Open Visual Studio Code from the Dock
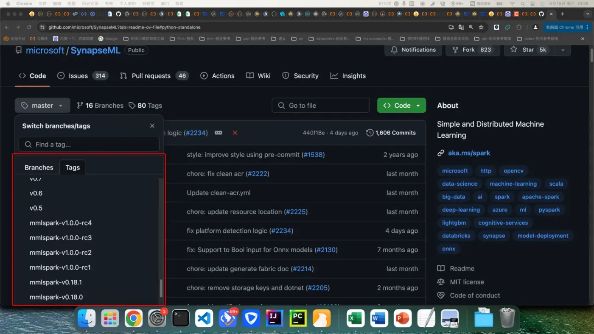Viewport: 594px width, 334px height. click(204, 318)
